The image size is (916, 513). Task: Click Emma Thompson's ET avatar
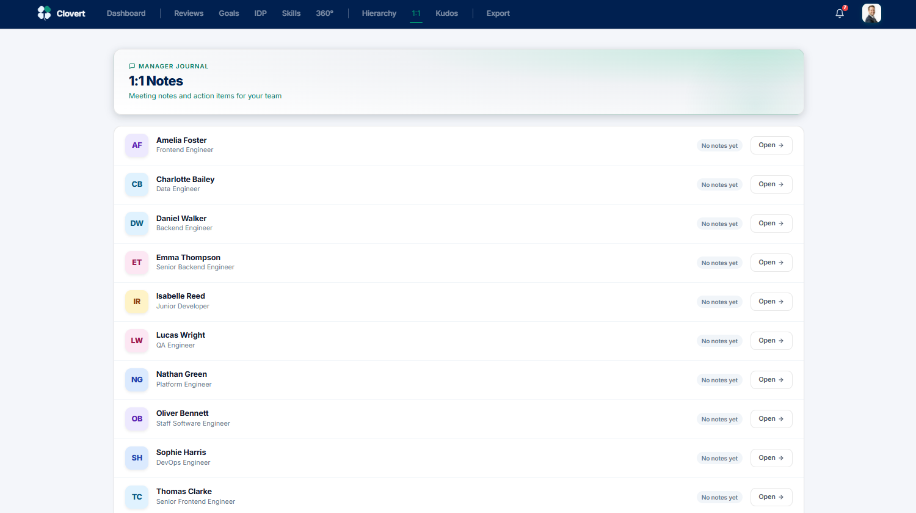click(137, 263)
